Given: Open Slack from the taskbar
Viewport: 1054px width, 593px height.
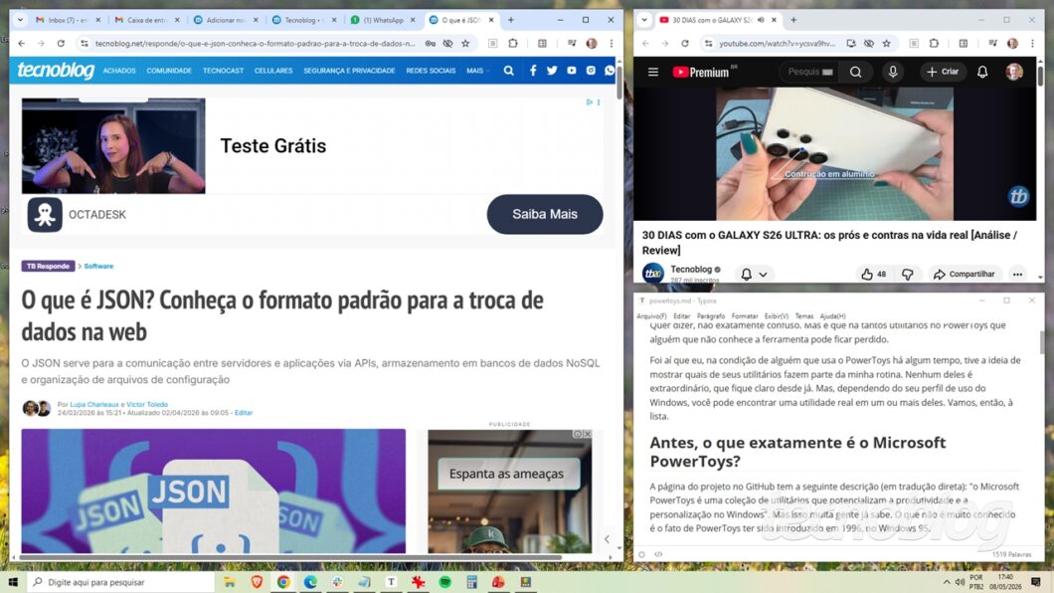Looking at the screenshot, I should click(337, 582).
